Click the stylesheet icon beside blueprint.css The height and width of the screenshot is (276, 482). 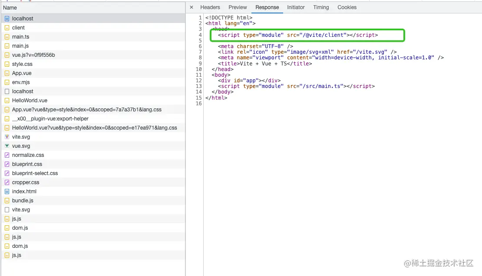7,164
